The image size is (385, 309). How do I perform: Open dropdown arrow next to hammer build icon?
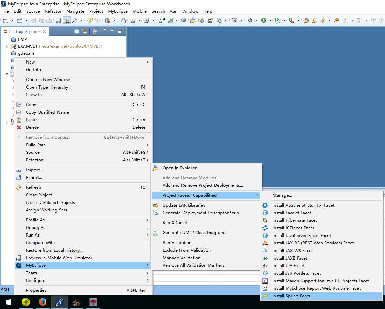81,20
